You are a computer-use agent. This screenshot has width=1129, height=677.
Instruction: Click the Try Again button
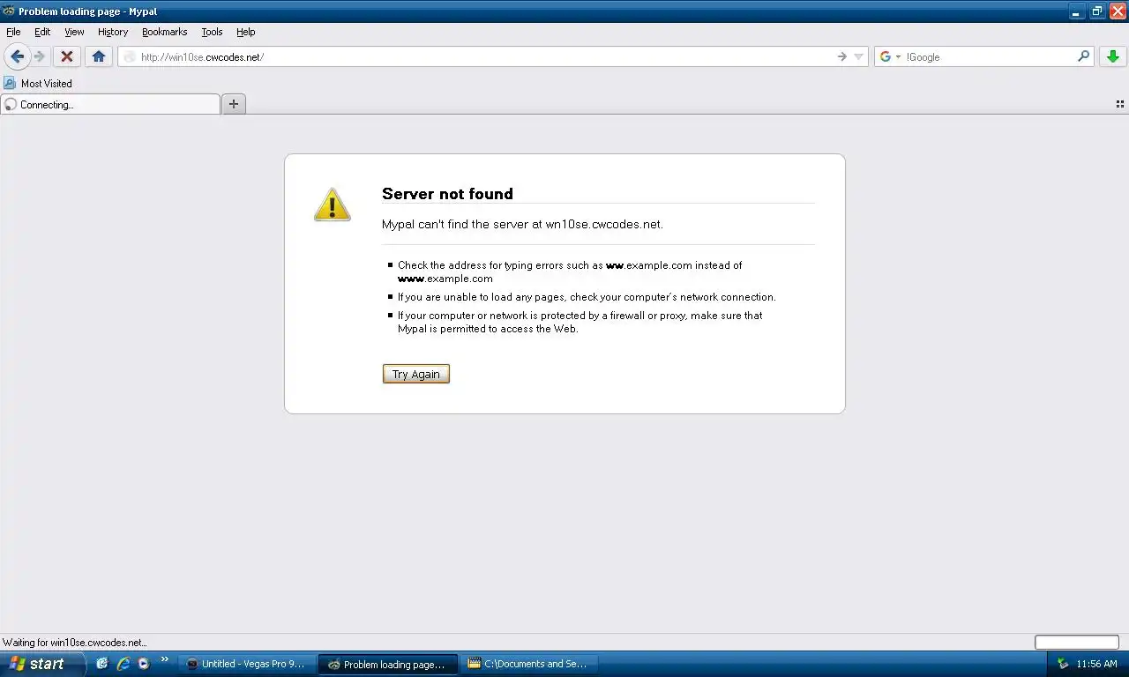point(416,374)
